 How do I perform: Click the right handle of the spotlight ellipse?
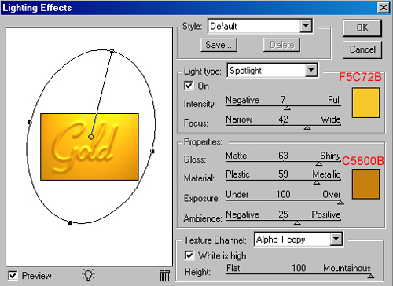pyautogui.click(x=152, y=151)
